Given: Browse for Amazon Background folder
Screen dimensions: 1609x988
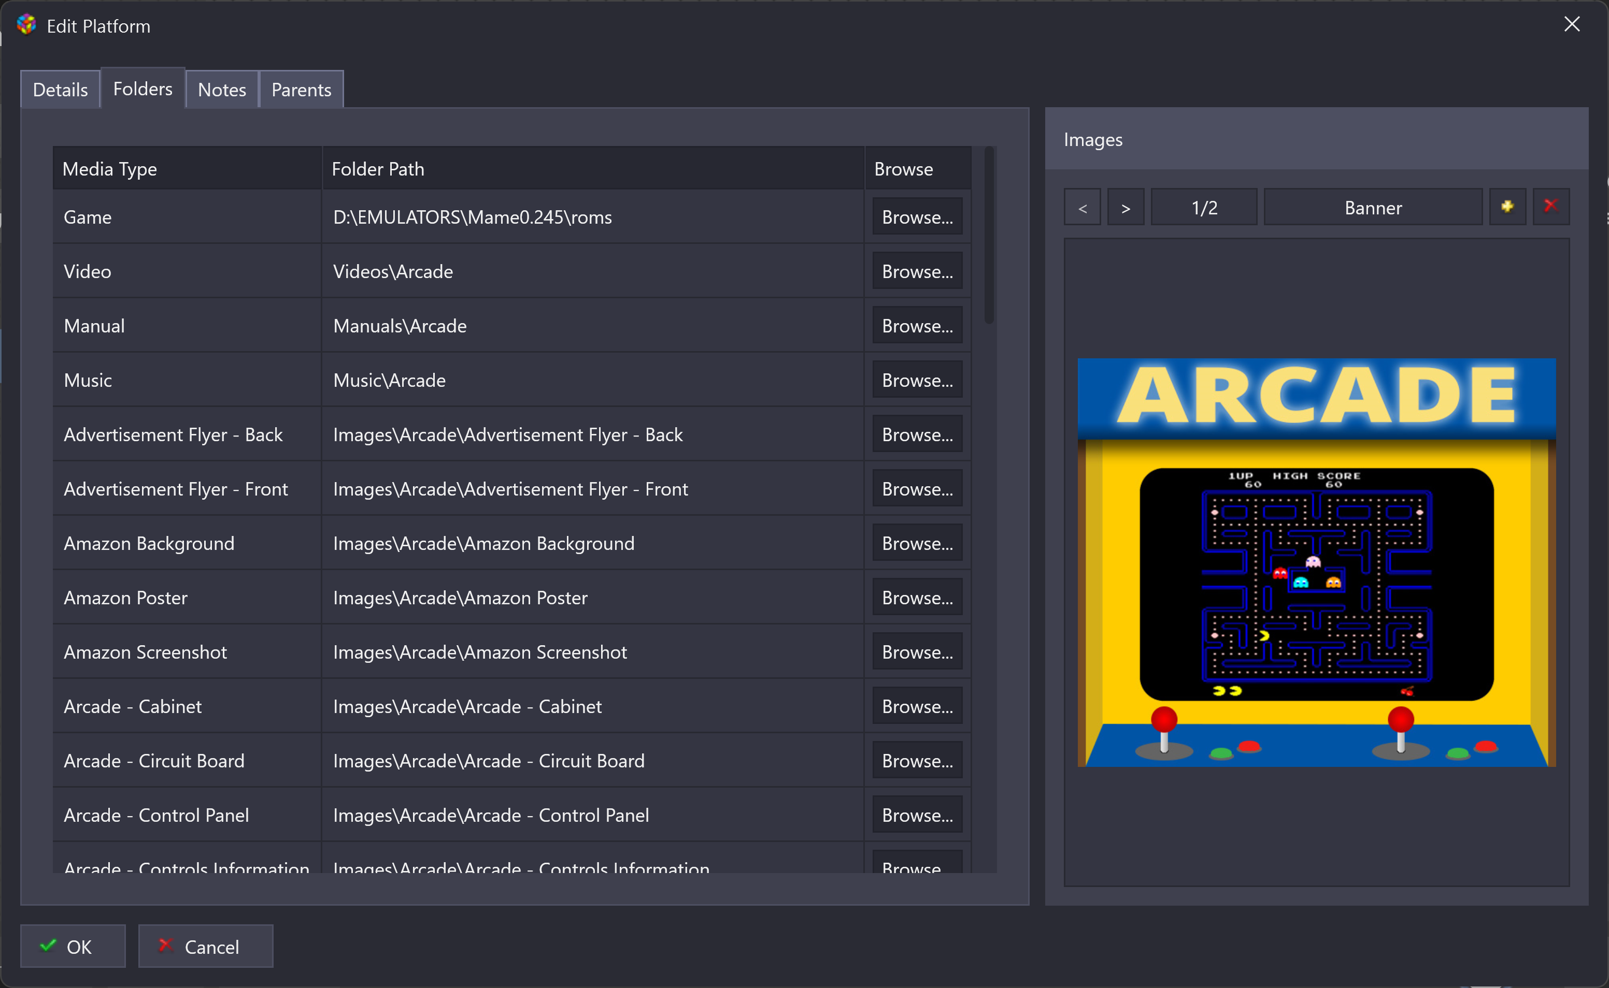Looking at the screenshot, I should (917, 543).
